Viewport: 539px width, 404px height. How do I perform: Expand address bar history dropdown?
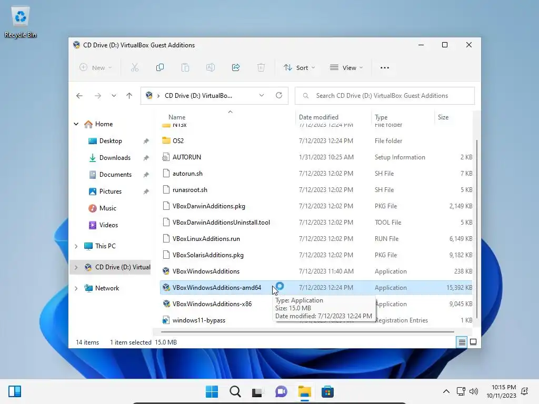262,96
